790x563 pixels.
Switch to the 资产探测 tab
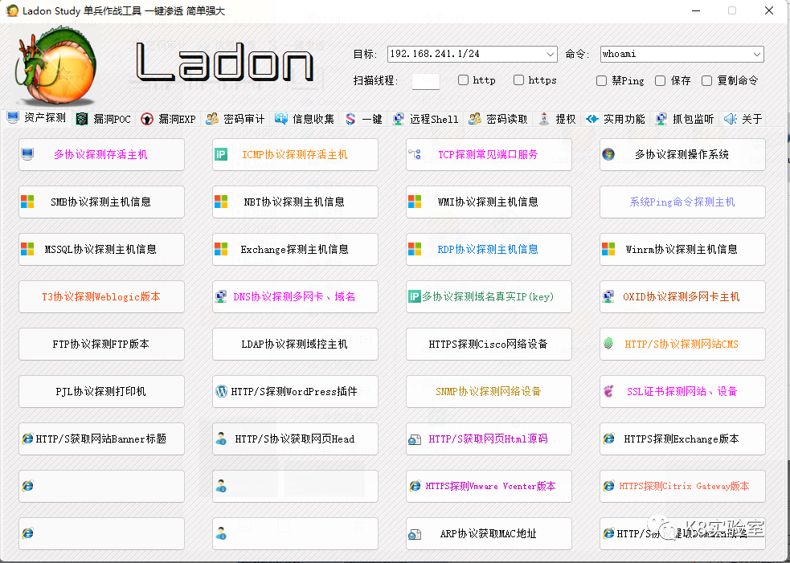coord(37,117)
